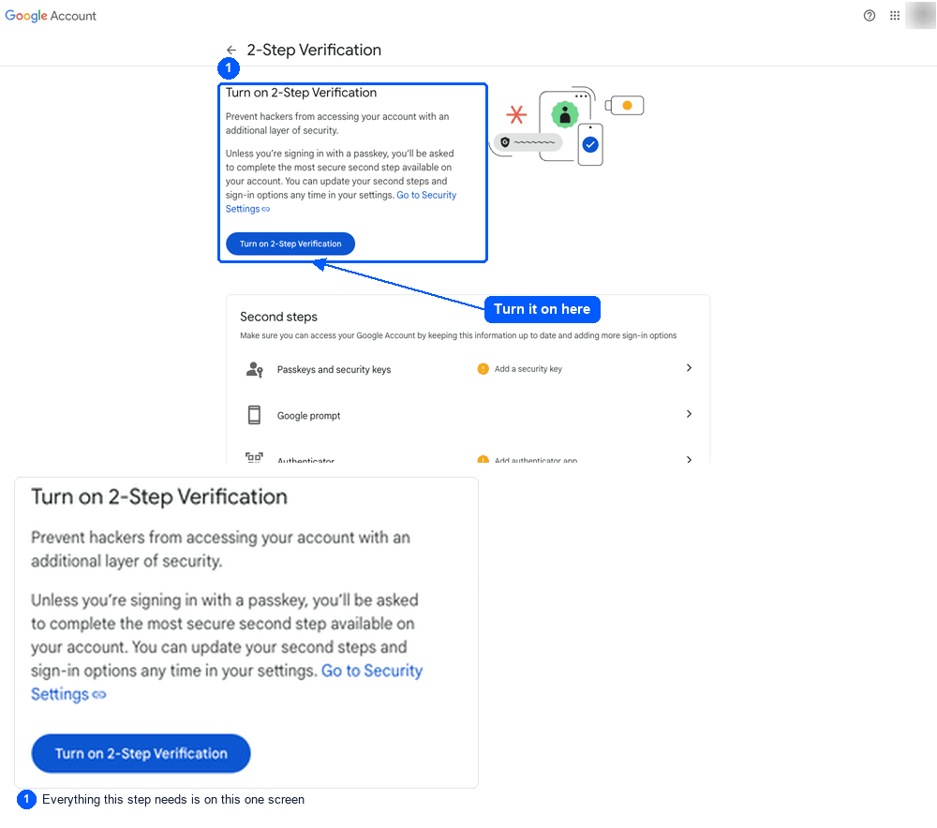Click the Passkeys and security keys icon
937x828 pixels.
tap(255, 369)
